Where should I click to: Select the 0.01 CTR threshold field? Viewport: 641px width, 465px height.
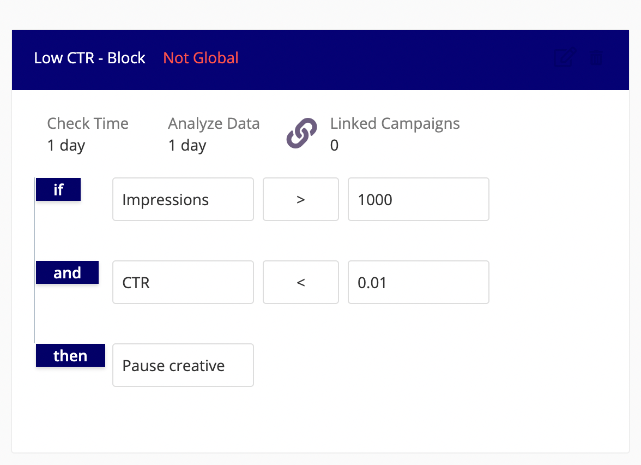[x=418, y=282]
